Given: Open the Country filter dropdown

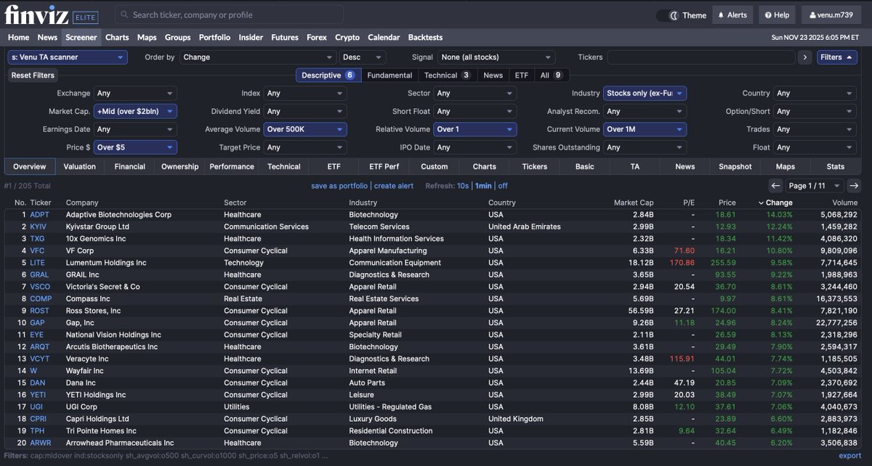Looking at the screenshot, I should coord(815,93).
